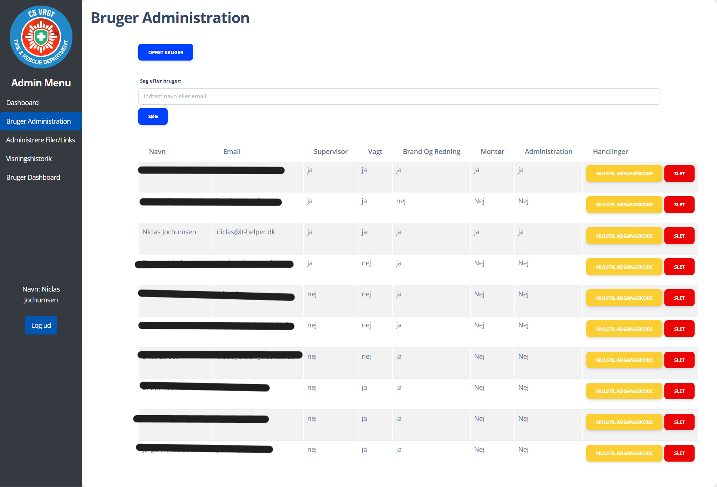Click Nulstil Adgangskode in first row
Viewport: 717px width, 487px height.
coord(624,174)
